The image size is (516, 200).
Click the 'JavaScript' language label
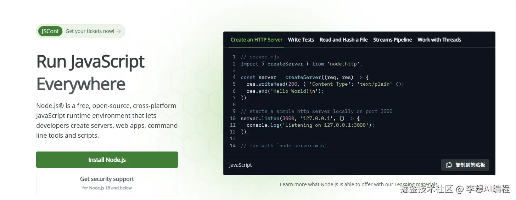tap(241, 165)
